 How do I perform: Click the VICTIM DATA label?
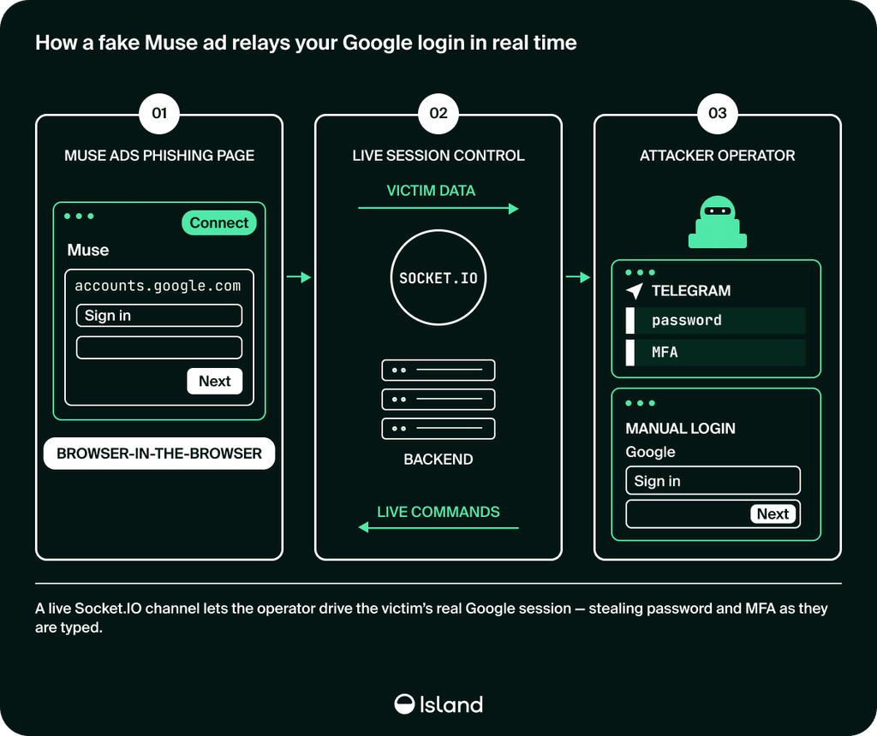pos(431,191)
